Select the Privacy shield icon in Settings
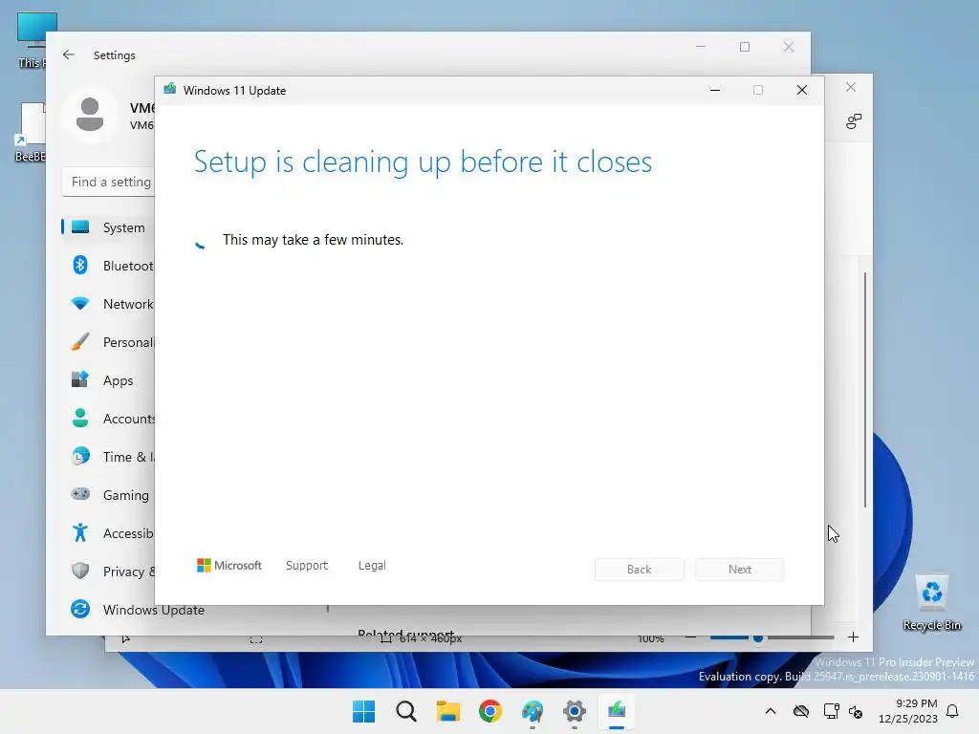 [80, 571]
